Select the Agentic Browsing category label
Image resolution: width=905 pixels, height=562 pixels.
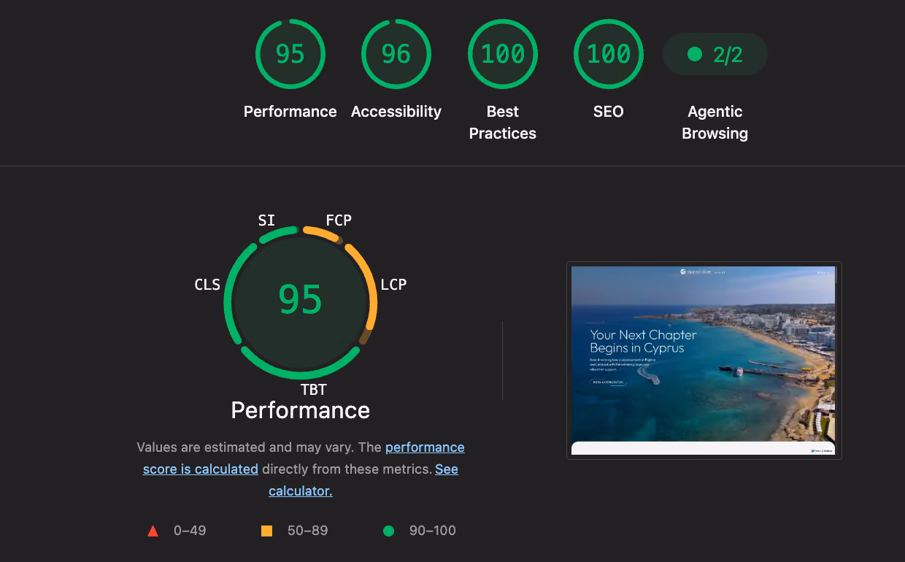pos(715,123)
